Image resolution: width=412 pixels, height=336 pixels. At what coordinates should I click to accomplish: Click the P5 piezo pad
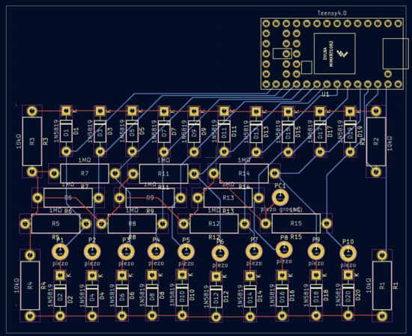(x=186, y=251)
